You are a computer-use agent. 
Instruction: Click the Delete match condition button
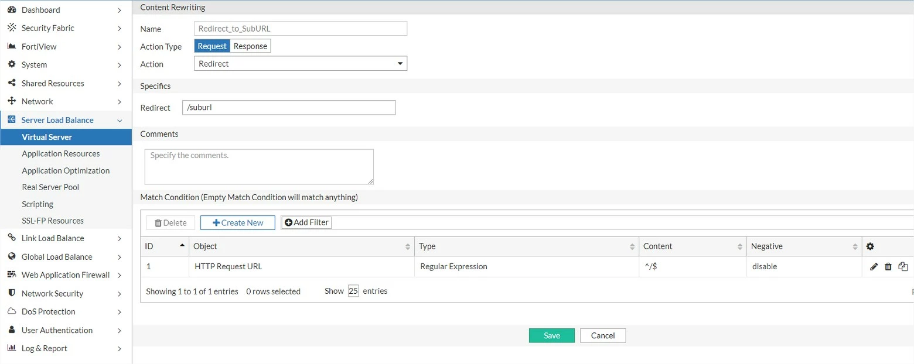pos(170,222)
